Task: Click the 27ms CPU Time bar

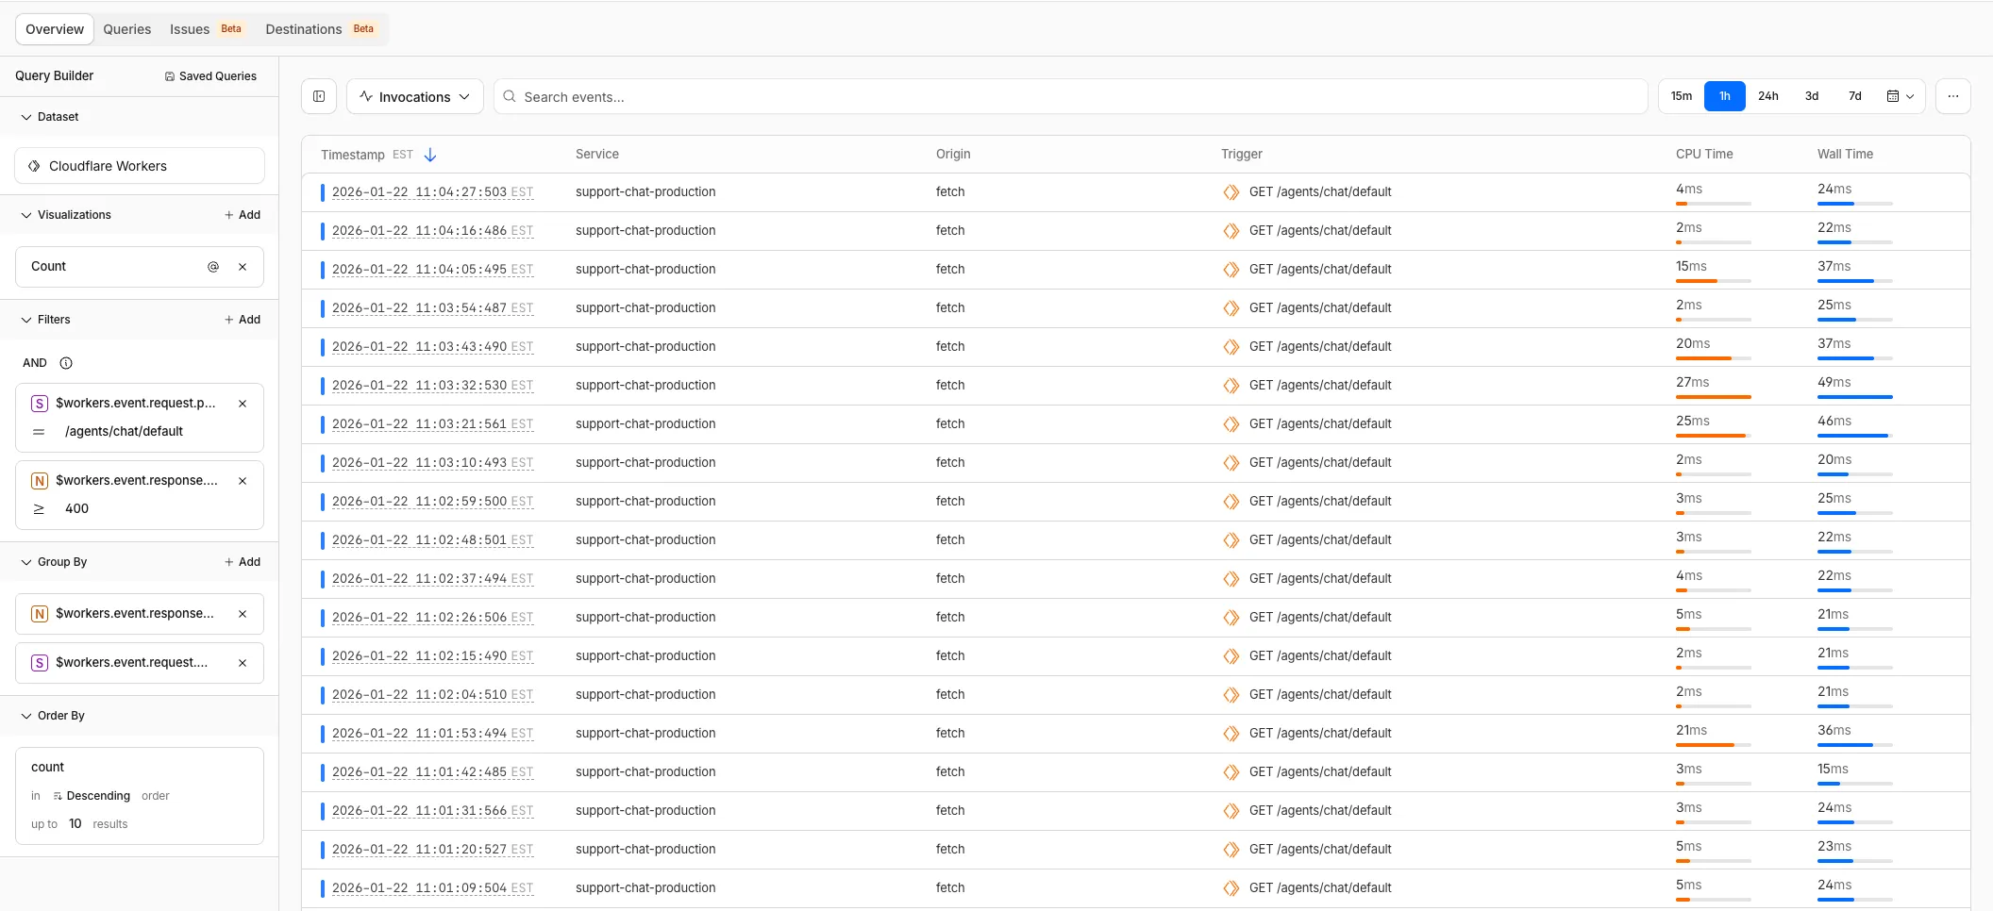Action: pos(1713,397)
